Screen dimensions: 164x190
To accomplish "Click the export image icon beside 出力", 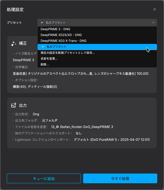I will [14, 105].
